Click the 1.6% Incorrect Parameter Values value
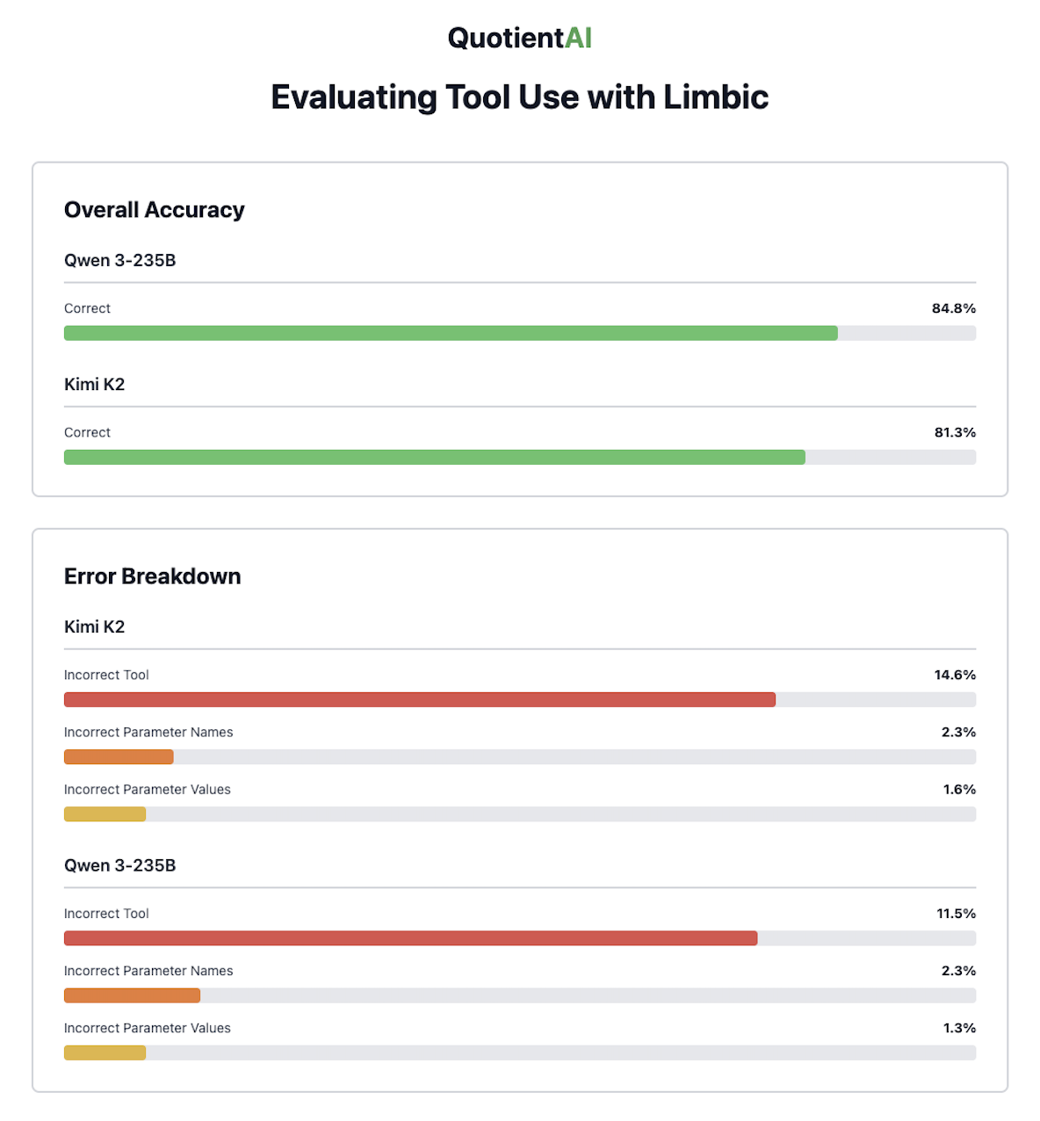 (959, 789)
